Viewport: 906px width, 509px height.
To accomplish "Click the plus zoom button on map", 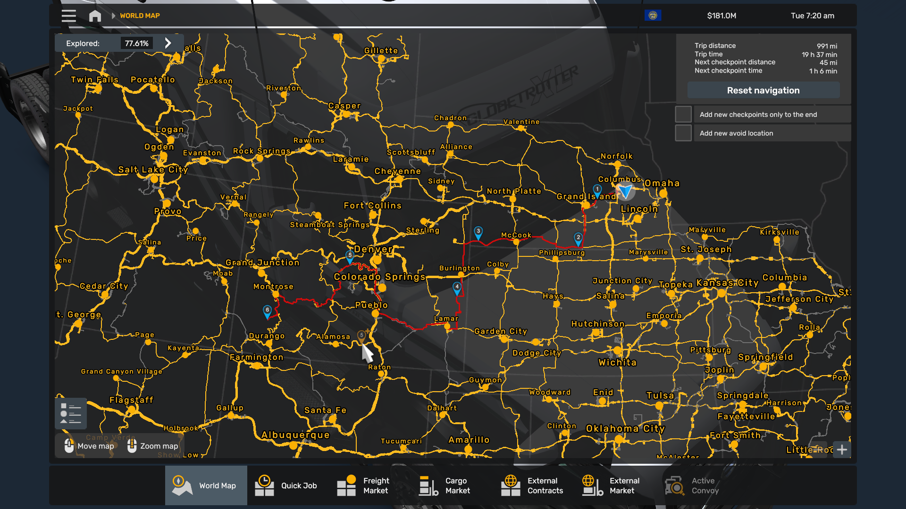I will point(842,450).
